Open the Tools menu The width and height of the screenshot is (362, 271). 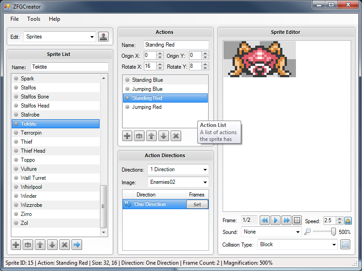(x=33, y=19)
